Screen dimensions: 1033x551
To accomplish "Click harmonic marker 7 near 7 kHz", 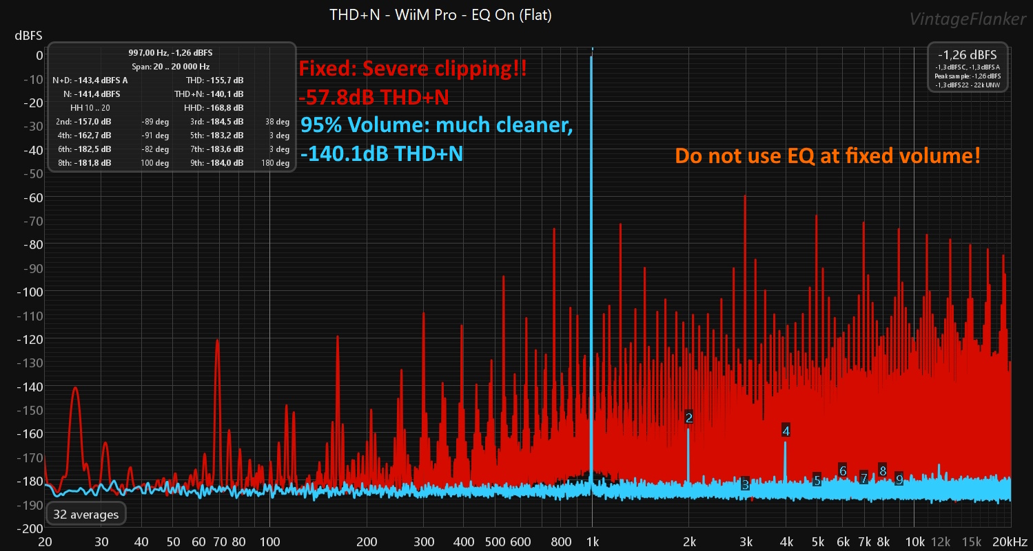I will 864,477.
